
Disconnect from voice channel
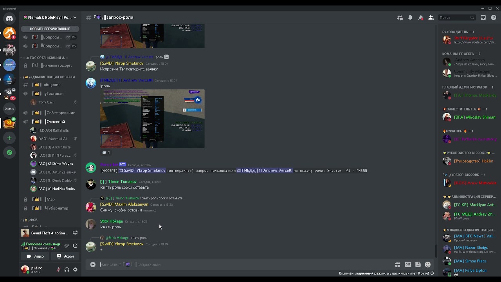pyautogui.click(x=75, y=246)
